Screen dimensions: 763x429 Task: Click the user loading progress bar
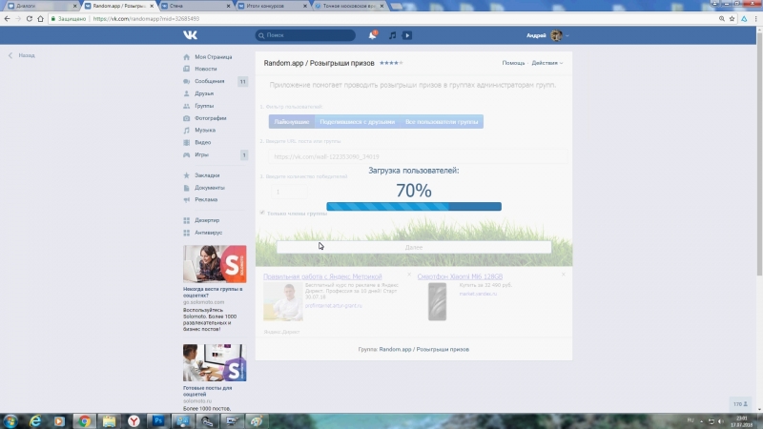point(414,207)
